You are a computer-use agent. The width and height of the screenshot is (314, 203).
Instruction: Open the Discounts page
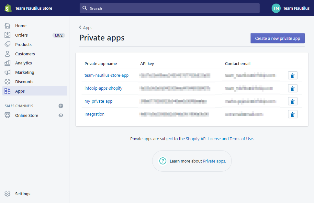point(24,82)
